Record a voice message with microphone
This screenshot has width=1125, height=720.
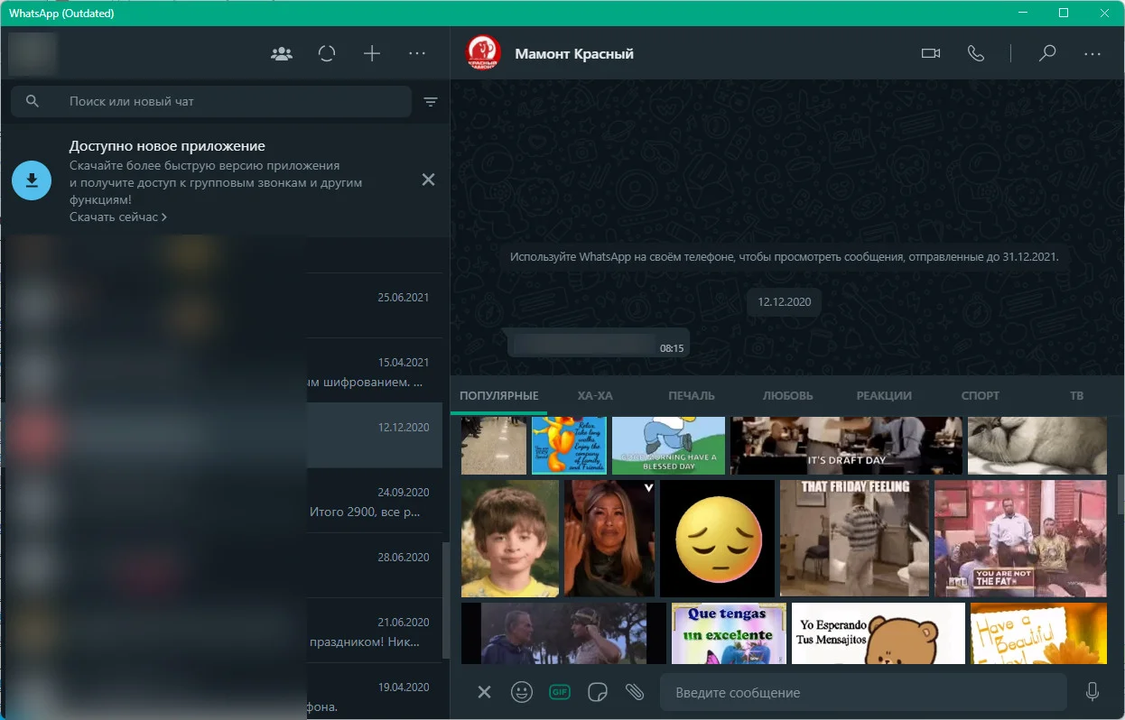pos(1092,692)
